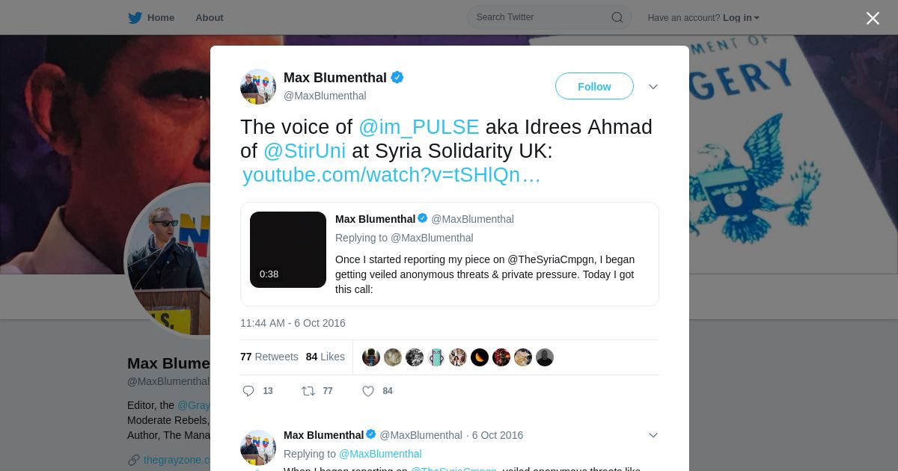Open the youtube.com/watch link in tweet
Screen dimensions: 898x471
pyautogui.click(x=391, y=175)
